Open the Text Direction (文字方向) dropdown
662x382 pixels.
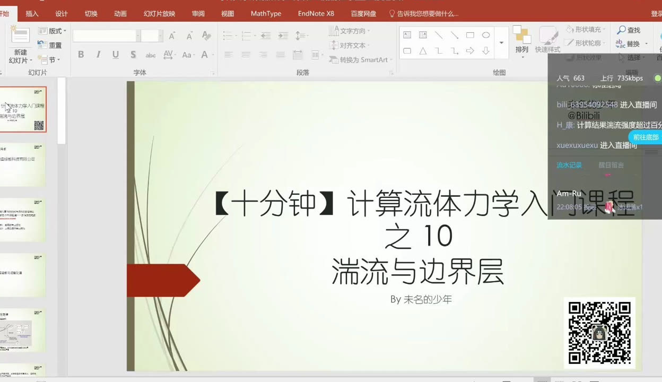click(x=350, y=31)
